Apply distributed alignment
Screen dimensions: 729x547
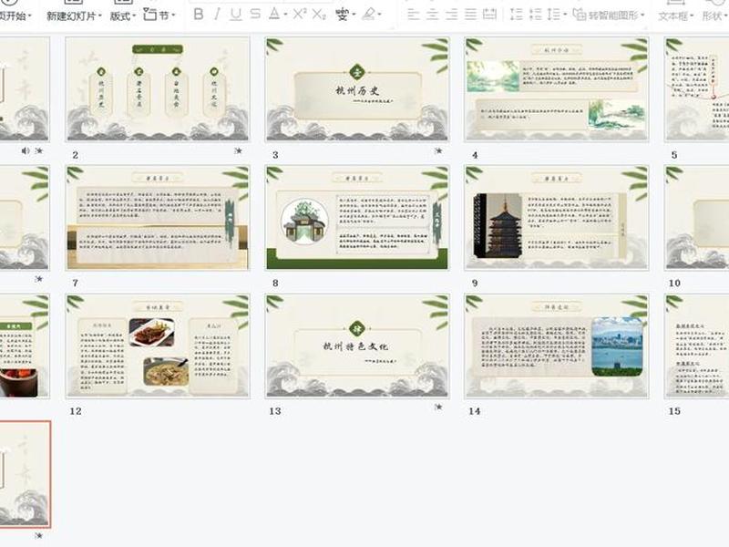pos(489,15)
